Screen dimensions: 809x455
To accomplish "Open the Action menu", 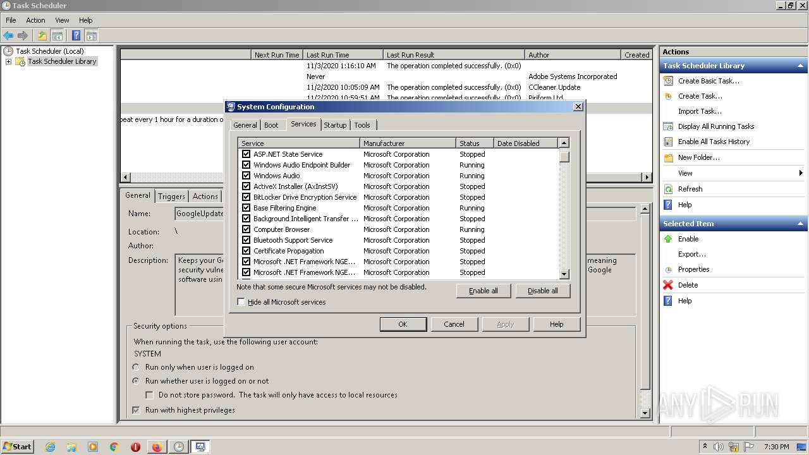I will [x=35, y=20].
